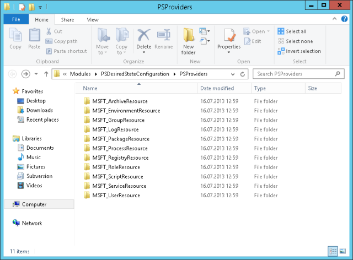
Task: Open Downloads in the navigation pane
Action: (x=40, y=110)
